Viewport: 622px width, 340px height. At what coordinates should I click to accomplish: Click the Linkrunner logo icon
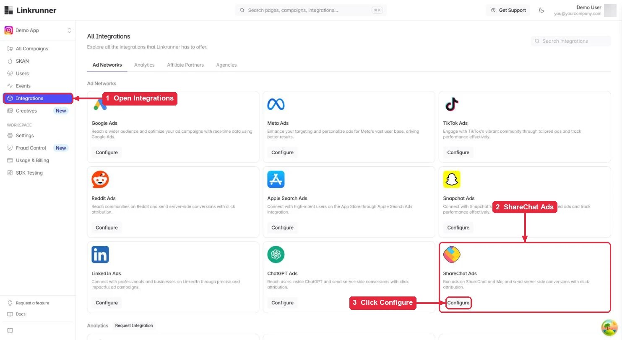click(8, 10)
